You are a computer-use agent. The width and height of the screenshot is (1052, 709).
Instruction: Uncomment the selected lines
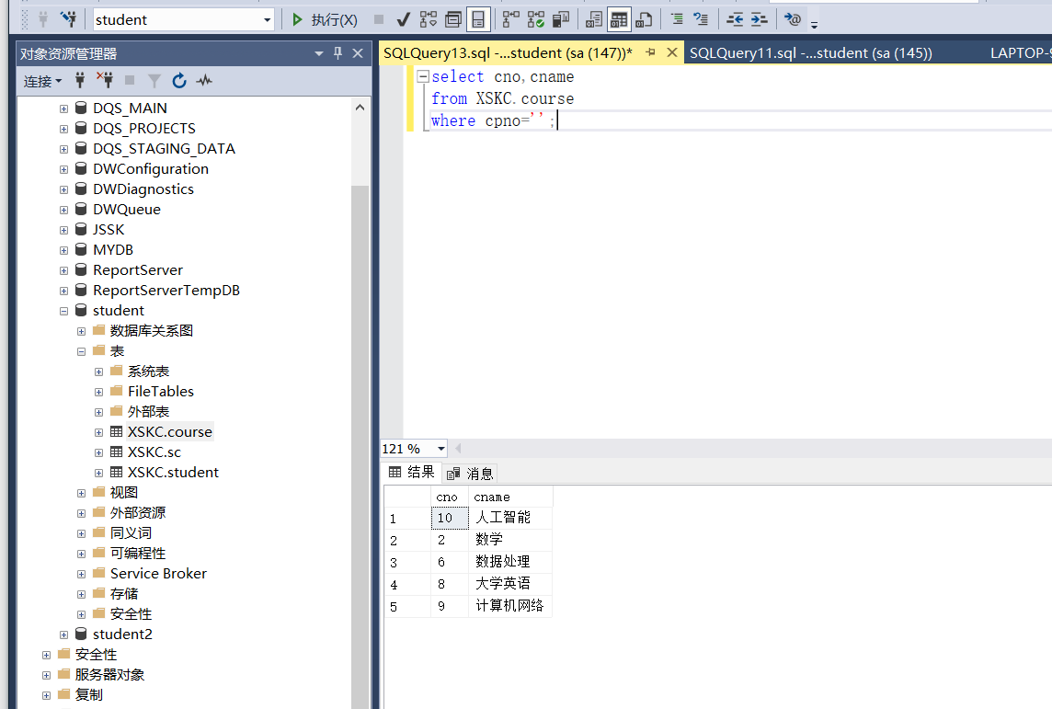coord(701,19)
